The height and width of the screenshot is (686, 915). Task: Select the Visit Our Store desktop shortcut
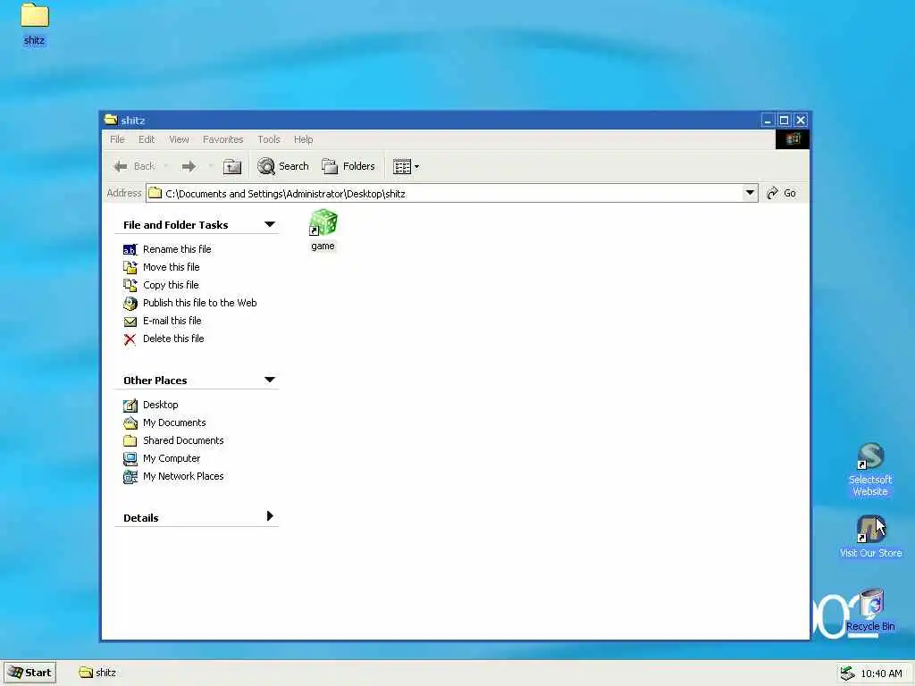pyautogui.click(x=870, y=537)
